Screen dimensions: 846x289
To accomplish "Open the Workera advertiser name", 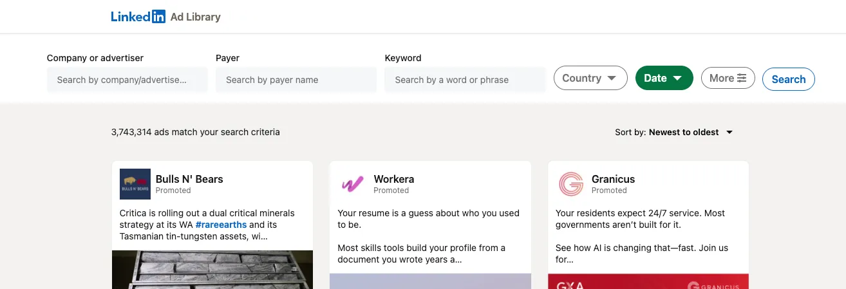I will pos(394,179).
